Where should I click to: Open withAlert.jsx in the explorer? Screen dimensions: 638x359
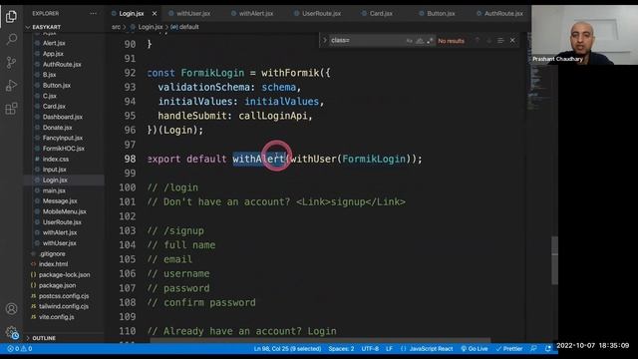point(60,232)
